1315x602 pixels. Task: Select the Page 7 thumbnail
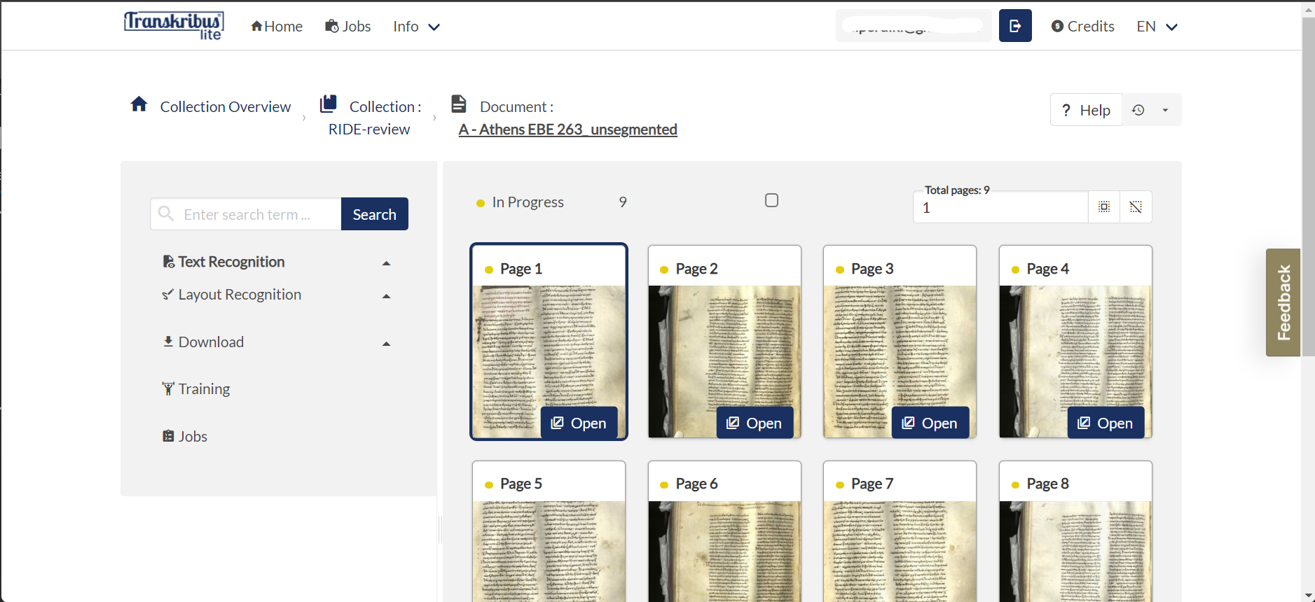click(x=900, y=532)
